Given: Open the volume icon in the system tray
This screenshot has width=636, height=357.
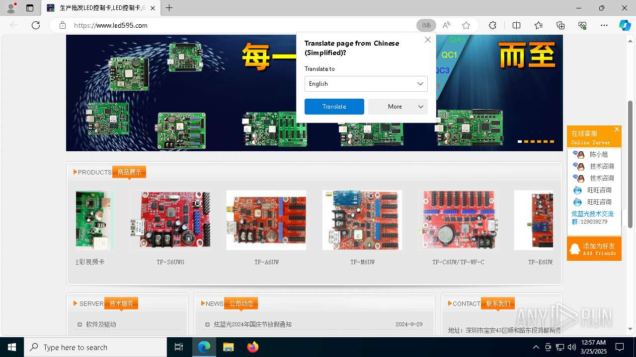Looking at the screenshot, I should click(x=572, y=347).
